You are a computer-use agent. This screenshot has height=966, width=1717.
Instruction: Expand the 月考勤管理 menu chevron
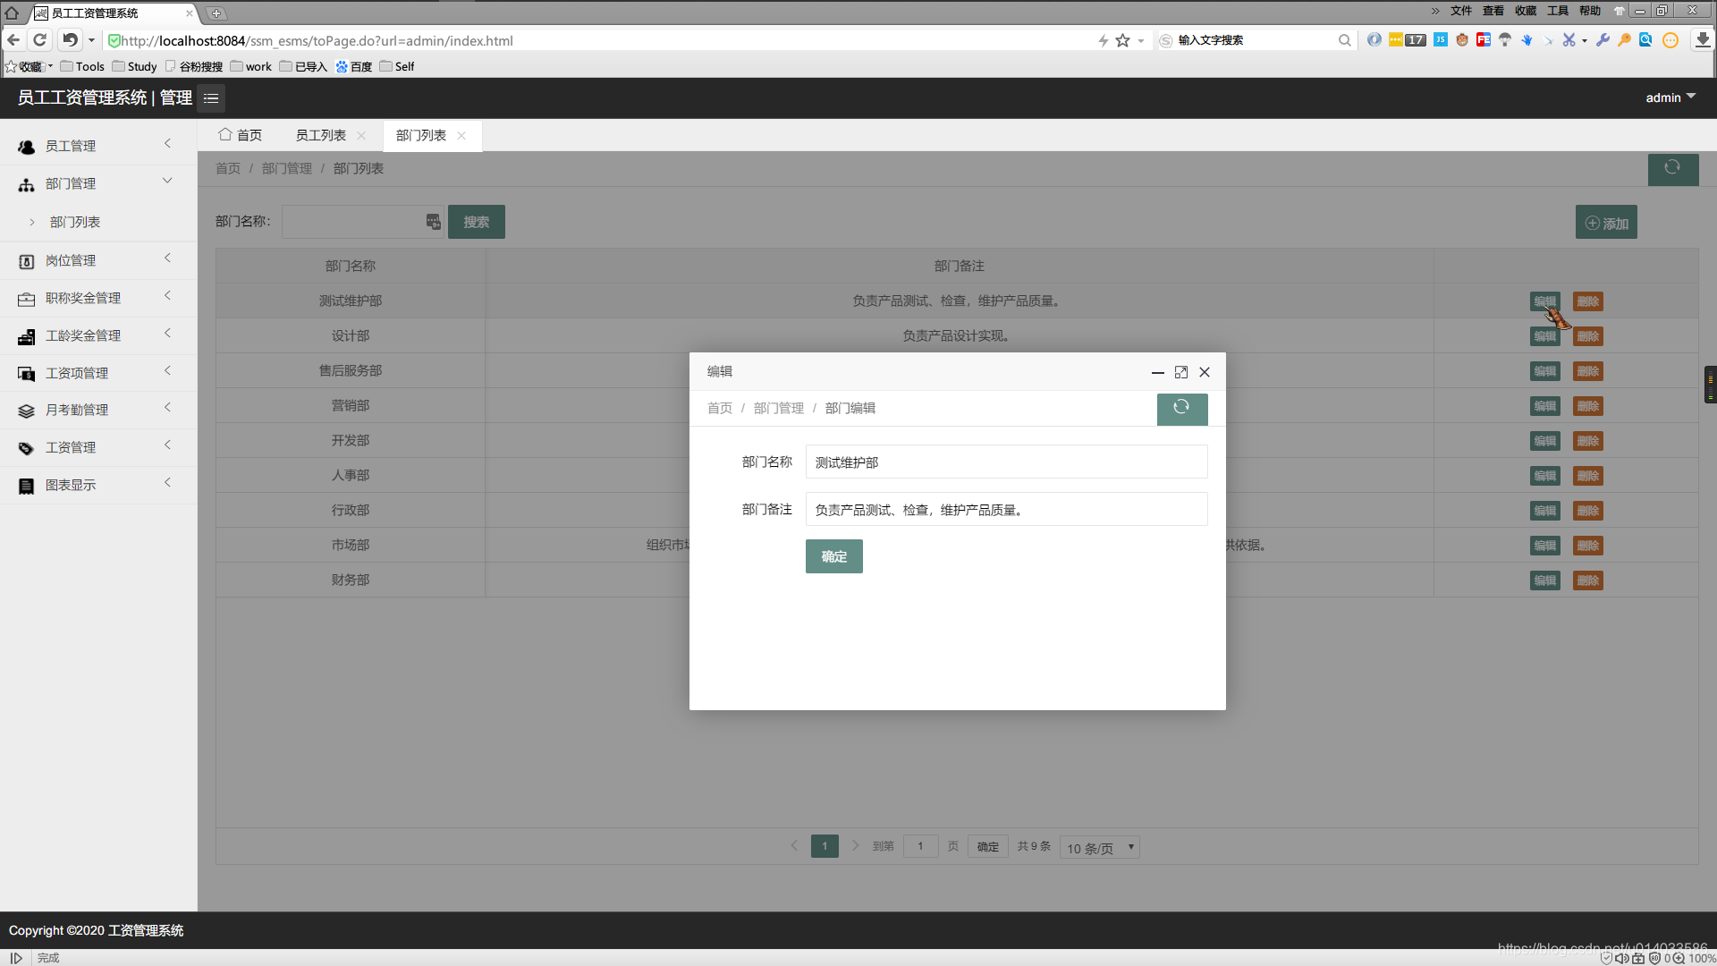click(167, 408)
